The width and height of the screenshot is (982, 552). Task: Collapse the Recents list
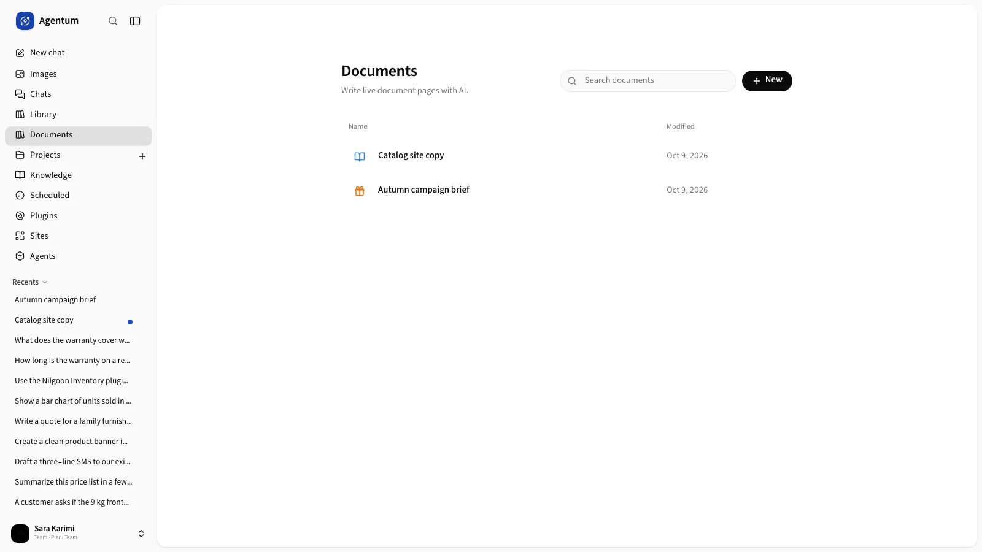[30, 282]
